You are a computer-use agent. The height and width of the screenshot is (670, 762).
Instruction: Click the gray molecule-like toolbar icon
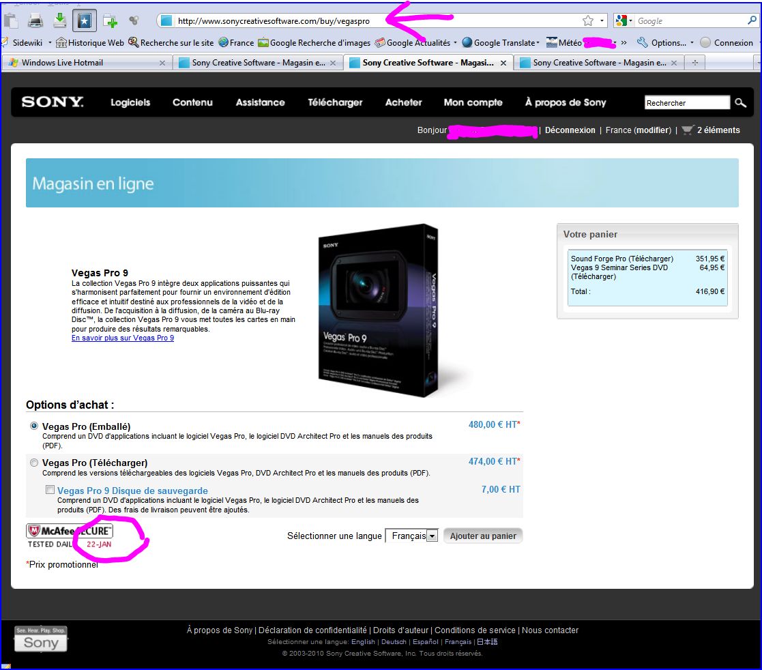(134, 20)
